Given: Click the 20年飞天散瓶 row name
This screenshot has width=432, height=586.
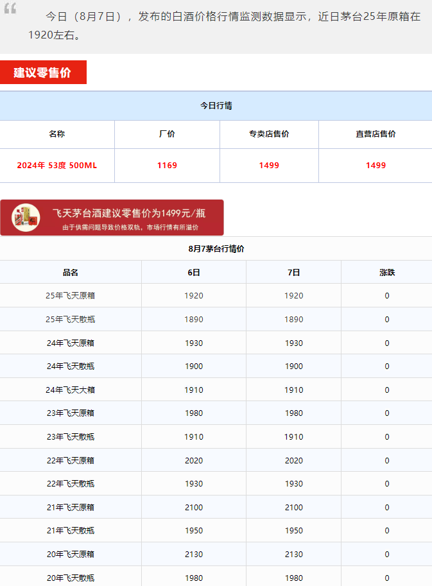Looking at the screenshot, I should 71,578.
